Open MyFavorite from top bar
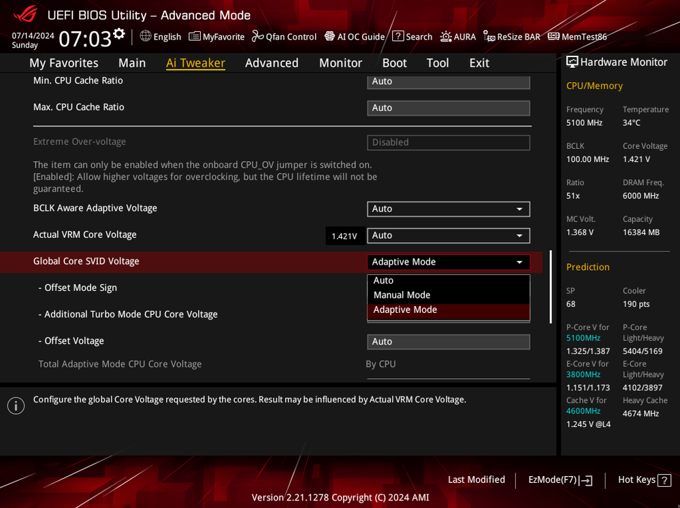The height and width of the screenshot is (508, 680). [216, 37]
